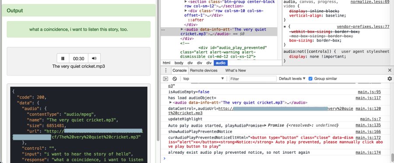
Task: Open normalize.less:69 stylesheet link
Action: click(x=369, y=2)
